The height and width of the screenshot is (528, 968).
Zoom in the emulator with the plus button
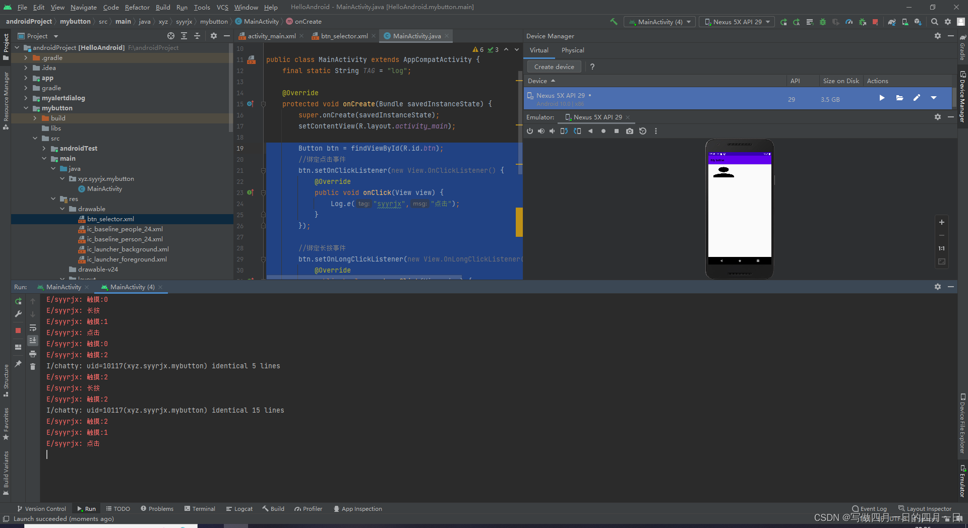click(x=941, y=222)
